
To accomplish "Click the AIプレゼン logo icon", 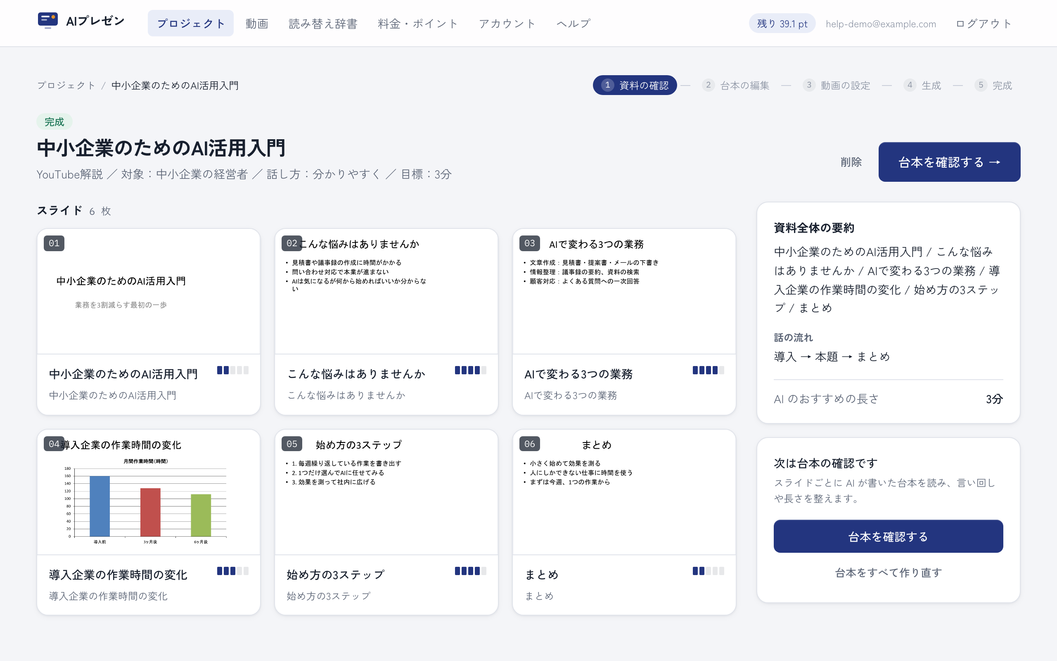I will pos(47,21).
